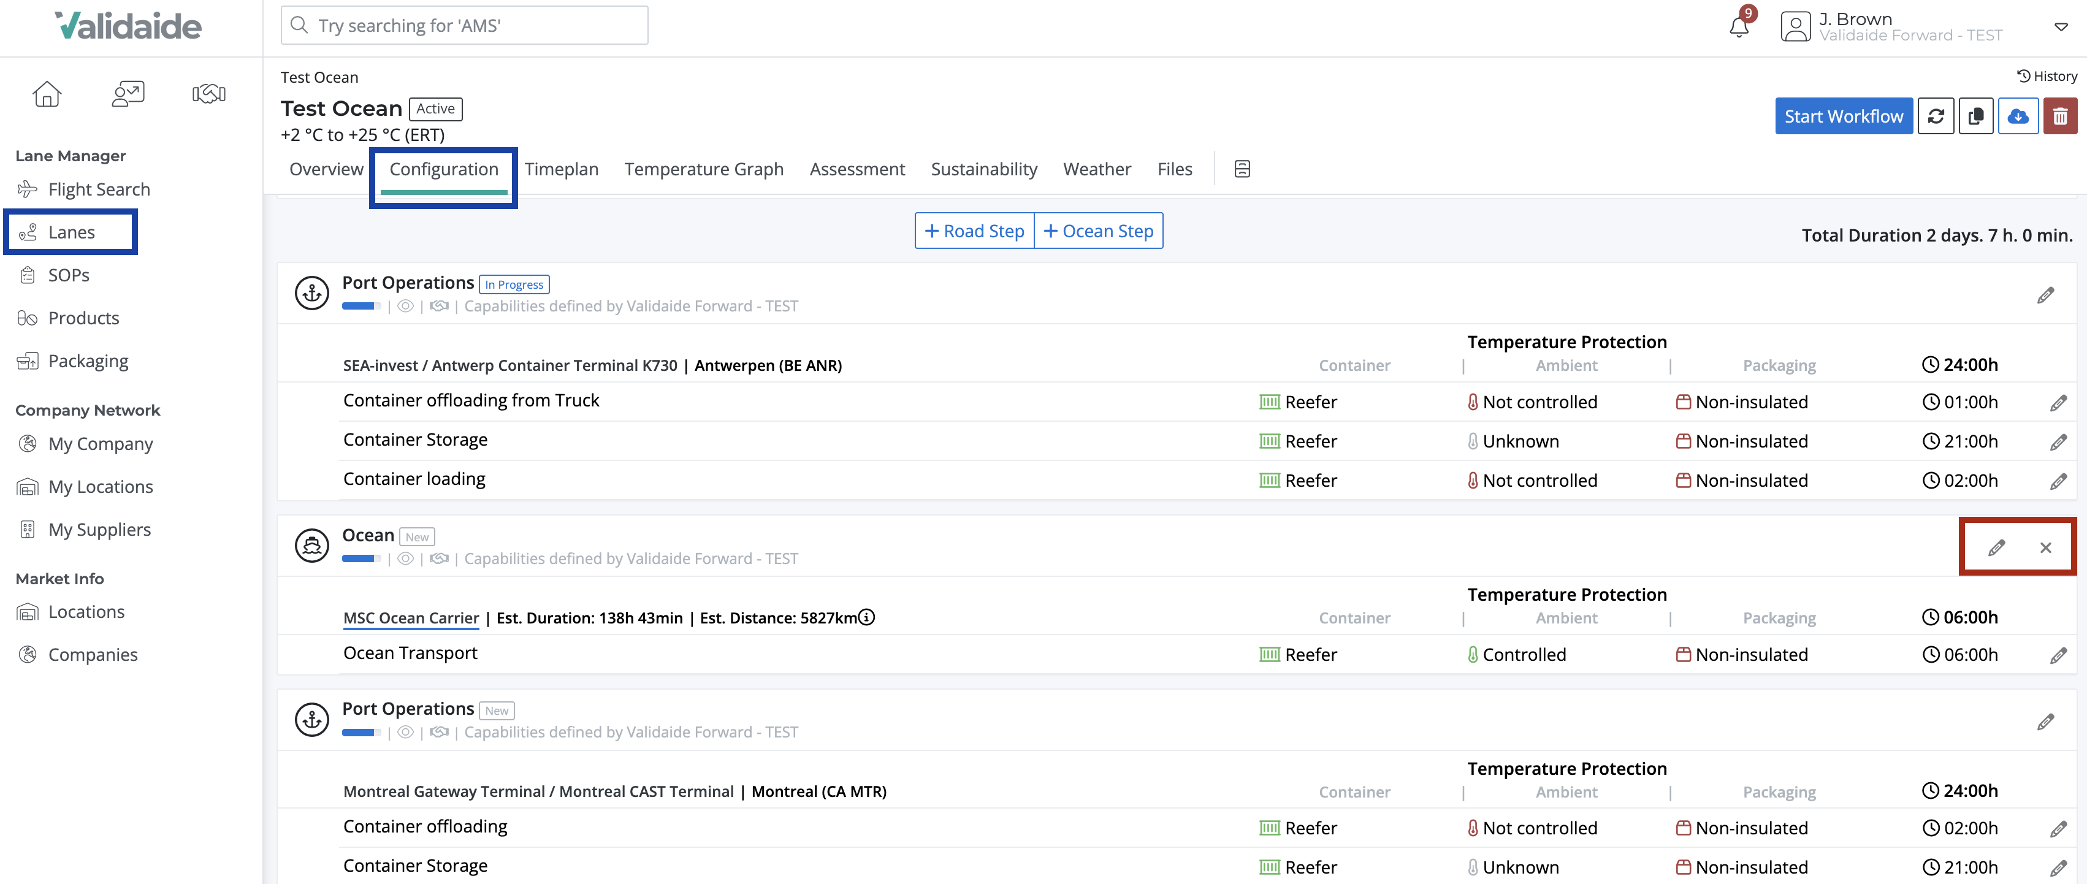2087x884 pixels.
Task: Open Lanes in Lane Manager
Action: pyautogui.click(x=71, y=232)
